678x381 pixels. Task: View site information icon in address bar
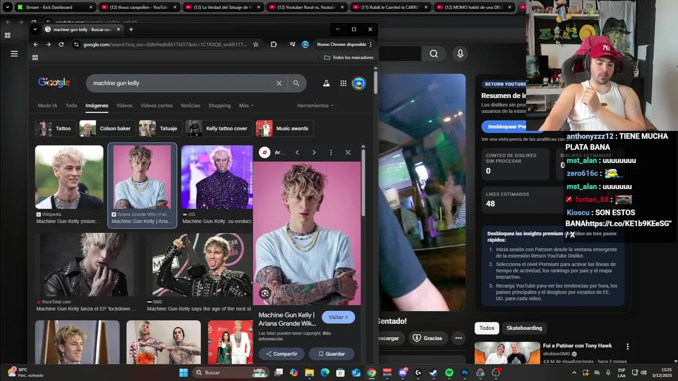(76, 44)
